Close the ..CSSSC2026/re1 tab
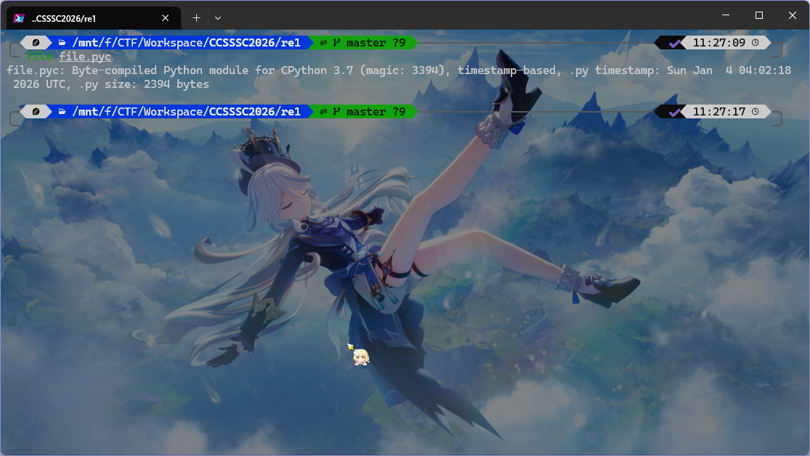 pyautogui.click(x=166, y=17)
